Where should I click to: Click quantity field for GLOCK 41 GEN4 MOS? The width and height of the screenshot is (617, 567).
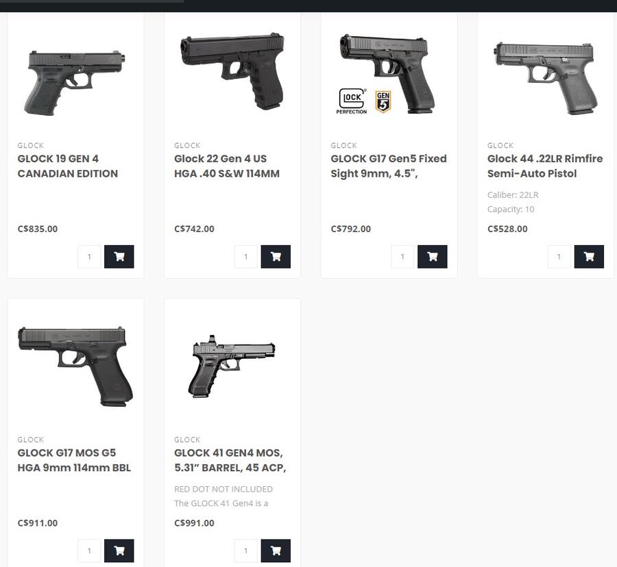click(x=246, y=551)
